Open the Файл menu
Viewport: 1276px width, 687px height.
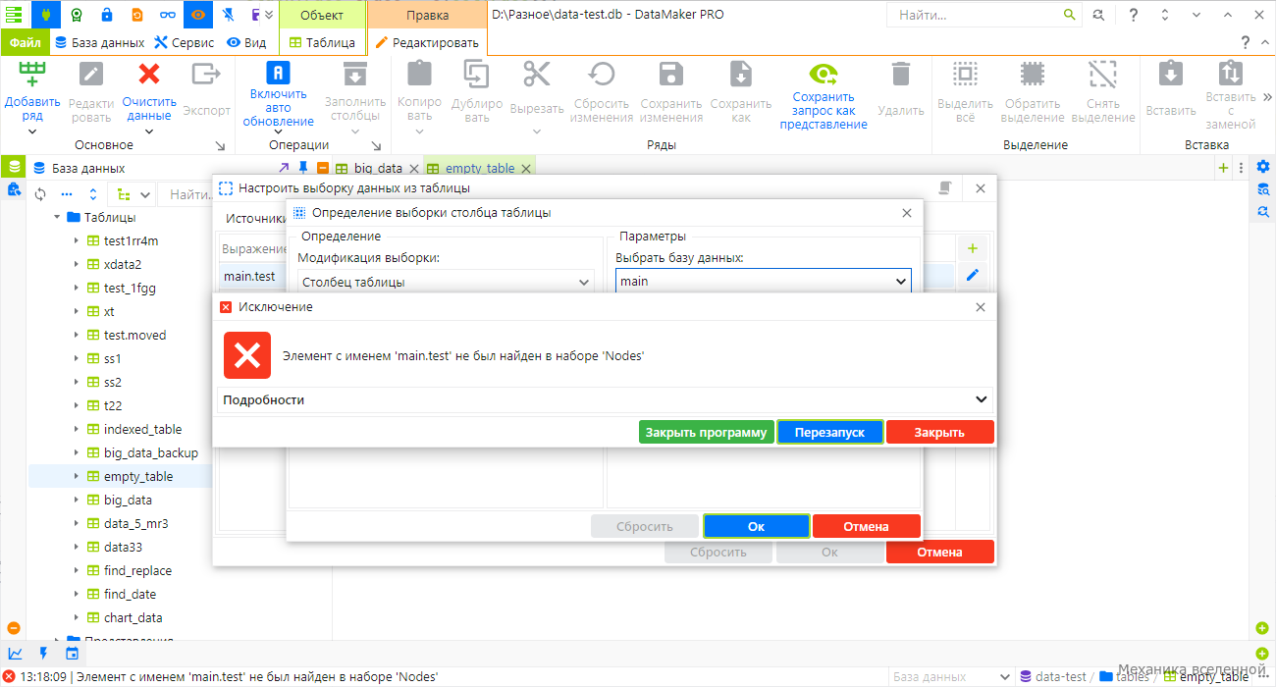[x=26, y=42]
